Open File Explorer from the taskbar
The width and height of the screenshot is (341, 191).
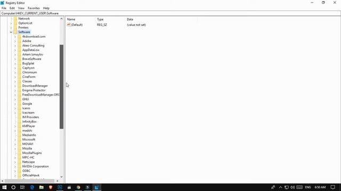point(42,187)
